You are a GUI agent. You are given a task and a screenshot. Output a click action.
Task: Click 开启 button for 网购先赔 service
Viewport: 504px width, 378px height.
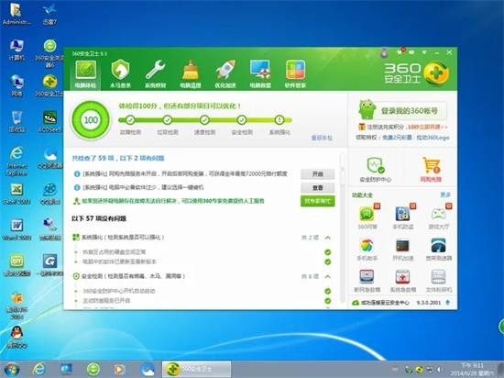318,173
